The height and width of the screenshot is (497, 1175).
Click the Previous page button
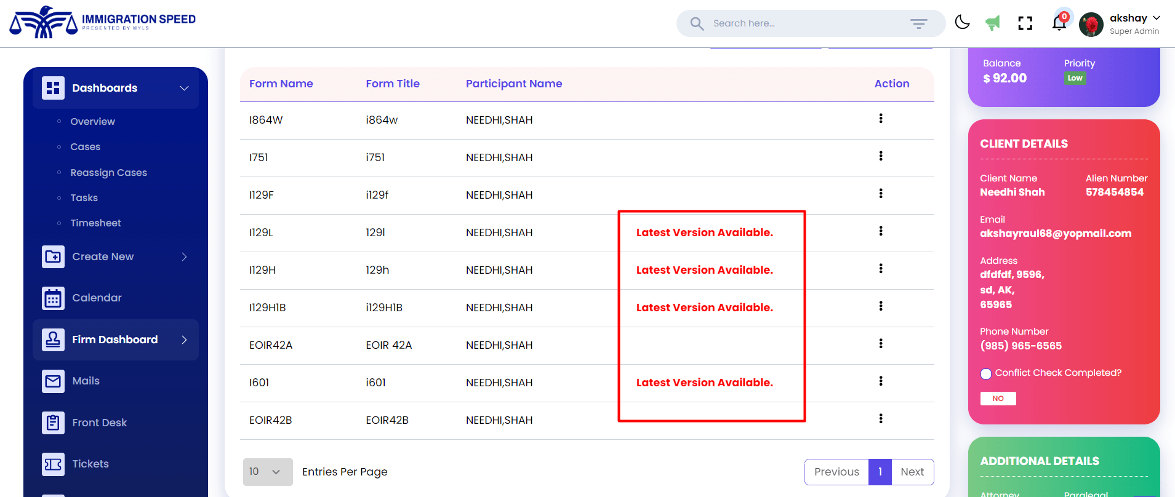click(836, 472)
